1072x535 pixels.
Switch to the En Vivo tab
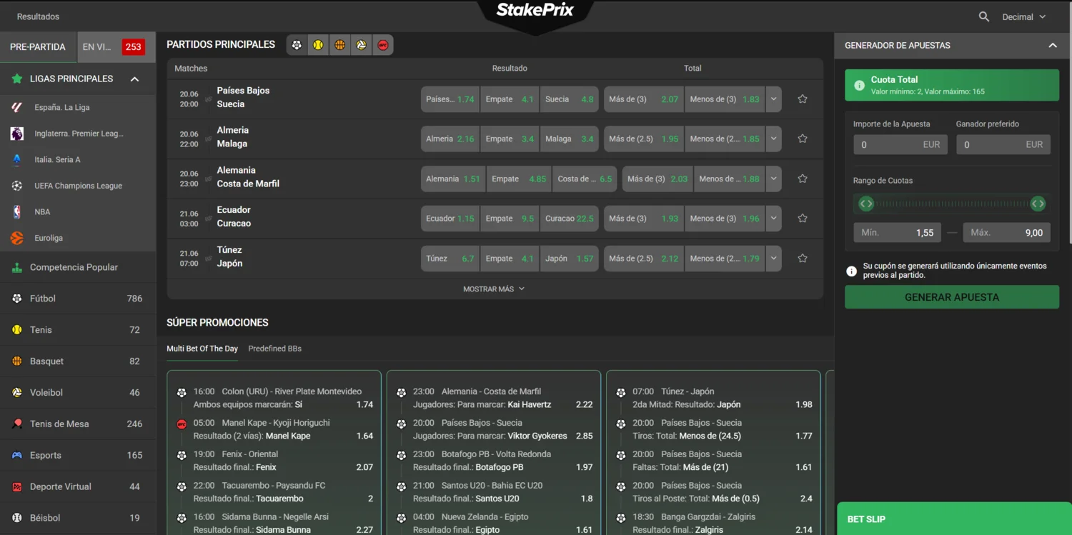[116, 47]
